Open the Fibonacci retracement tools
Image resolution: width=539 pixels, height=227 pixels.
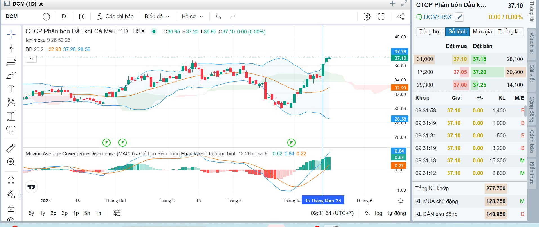pos(11,62)
